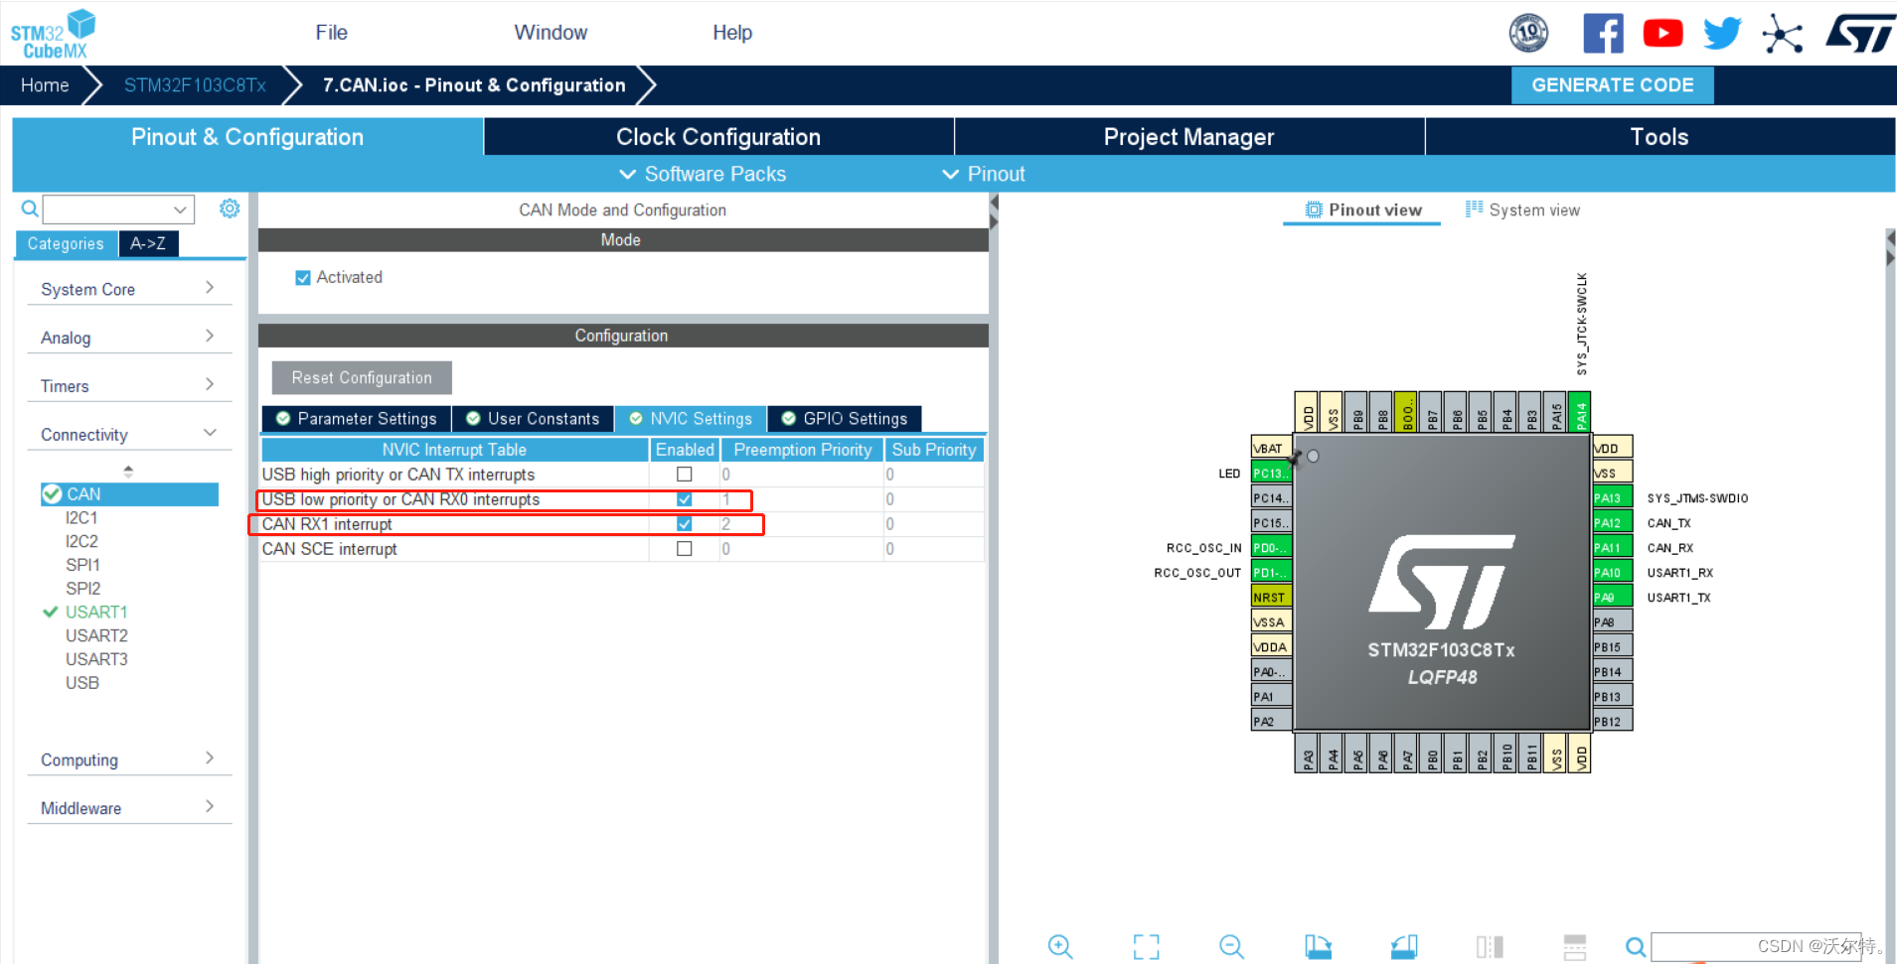The width and height of the screenshot is (1897, 964).
Task: Disable USB low priority or CAN RX0 interrupts
Action: point(684,499)
